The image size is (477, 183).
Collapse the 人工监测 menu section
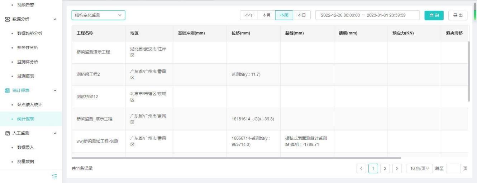(54, 133)
